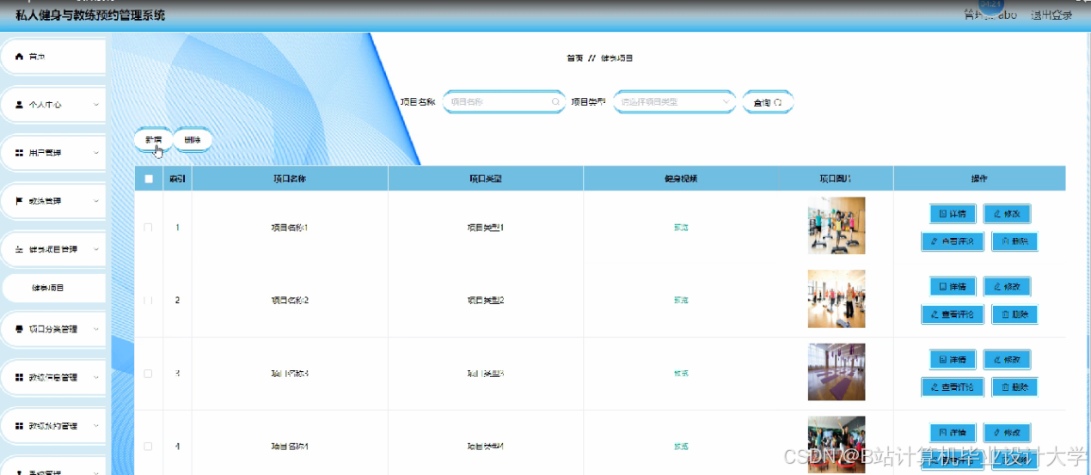Click the 健身视频 download link in row 1
The height and width of the screenshot is (475, 1091).
pos(681,228)
